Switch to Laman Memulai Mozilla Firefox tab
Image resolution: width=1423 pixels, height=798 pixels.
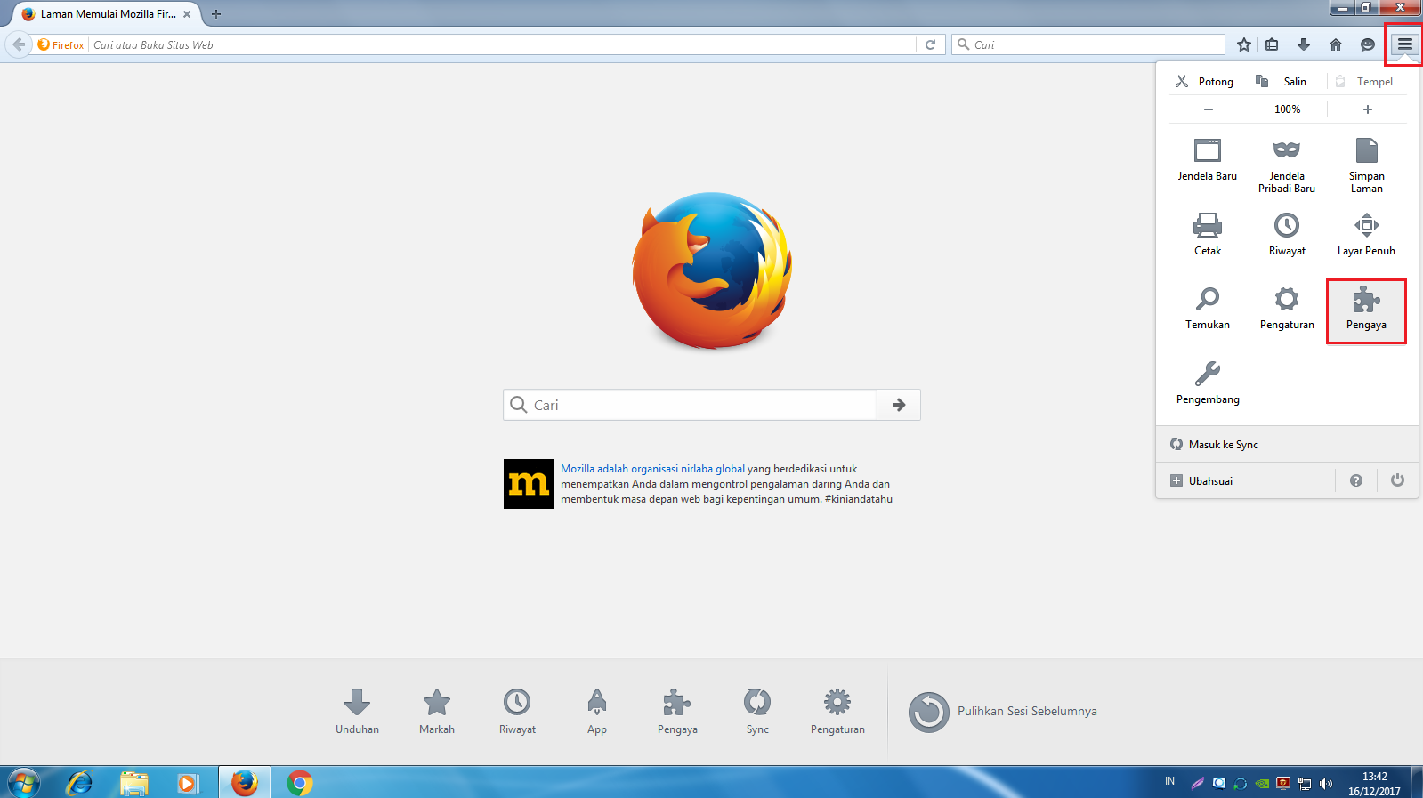(105, 14)
